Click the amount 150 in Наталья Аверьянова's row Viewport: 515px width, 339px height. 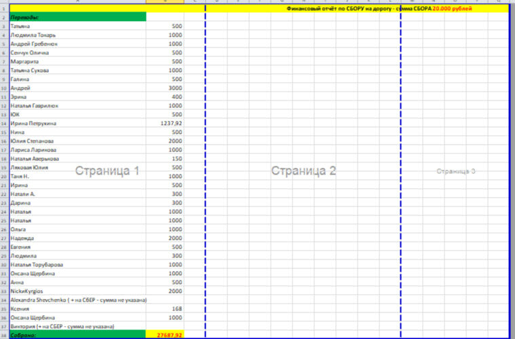pyautogui.click(x=165, y=158)
